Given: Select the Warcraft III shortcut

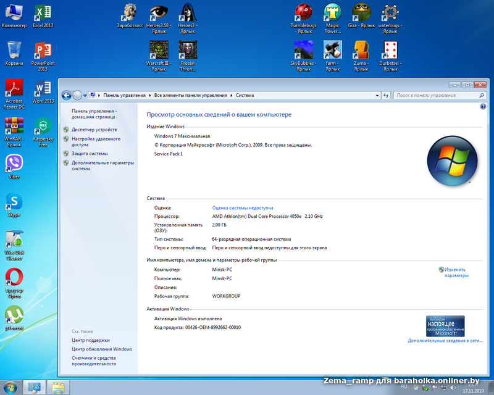Looking at the screenshot, I should (x=159, y=57).
